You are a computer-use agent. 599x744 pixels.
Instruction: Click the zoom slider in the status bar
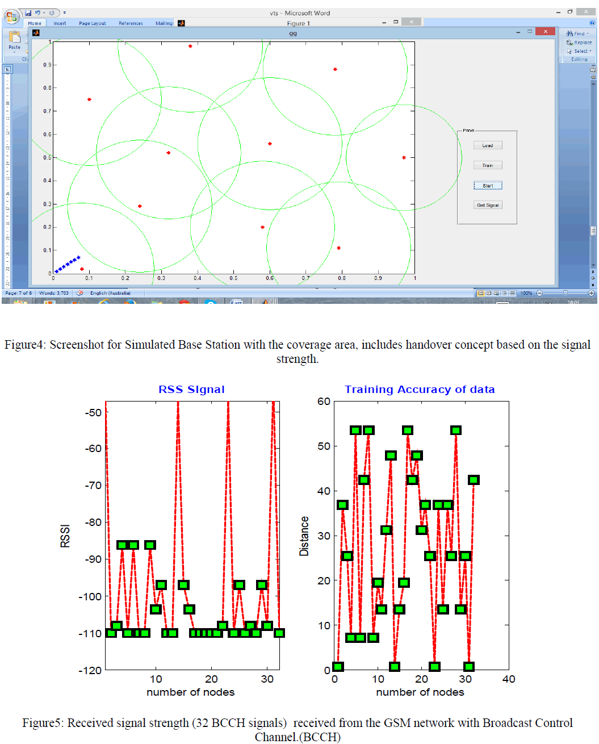coord(565,293)
